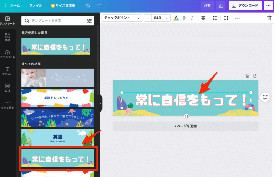274x177 pixels.
Task: Open search filter settings icon
Action: click(89, 21)
